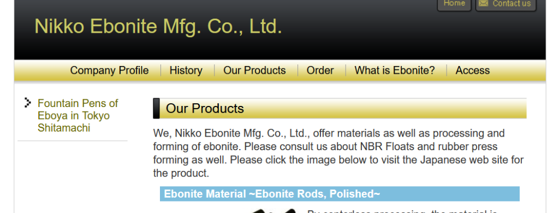Open the Contact us page
The image size is (559, 213).
506,4
